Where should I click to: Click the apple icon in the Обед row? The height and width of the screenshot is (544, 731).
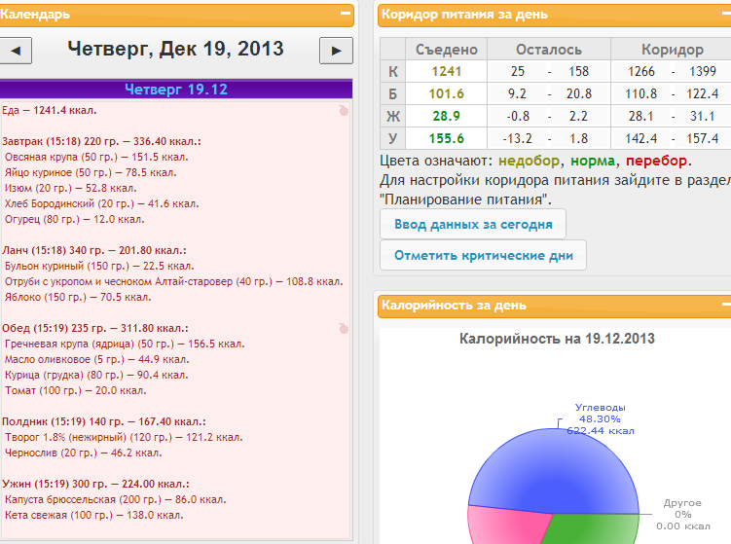(344, 328)
